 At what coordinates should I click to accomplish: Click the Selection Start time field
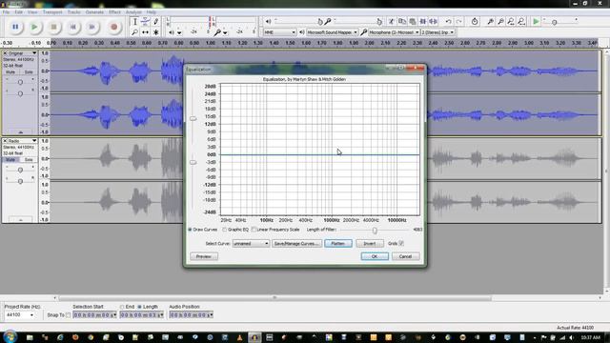point(94,315)
